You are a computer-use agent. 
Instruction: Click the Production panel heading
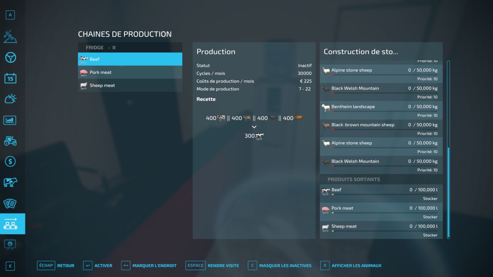coord(216,52)
